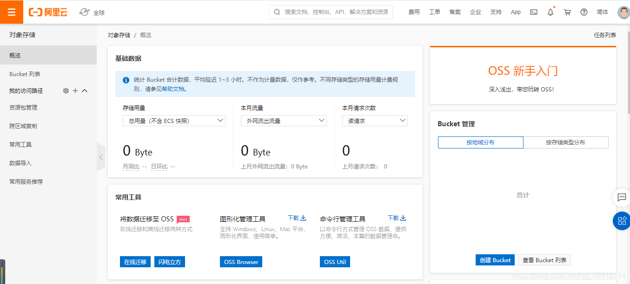Click the Alibaba Cloud logo
Viewport: 630px width, 284px height.
(48, 13)
